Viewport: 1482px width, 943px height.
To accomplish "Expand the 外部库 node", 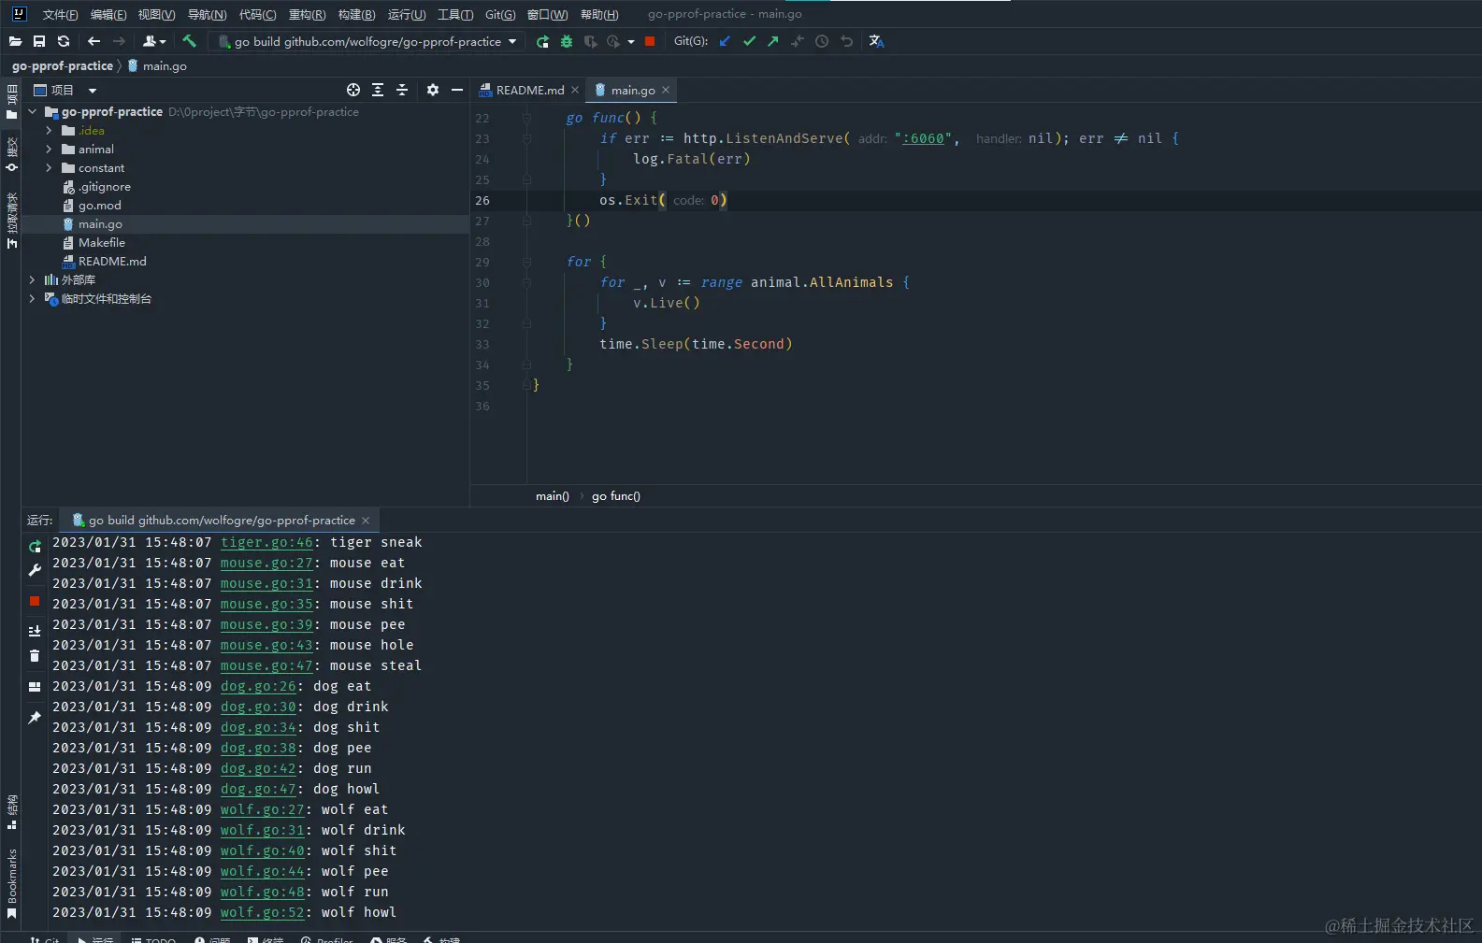I will [x=33, y=279].
